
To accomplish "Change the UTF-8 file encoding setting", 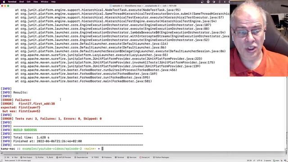I will pyautogui.click(x=259, y=161).
